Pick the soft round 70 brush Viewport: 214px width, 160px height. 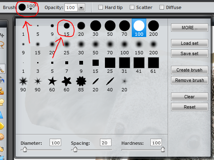[110, 46]
